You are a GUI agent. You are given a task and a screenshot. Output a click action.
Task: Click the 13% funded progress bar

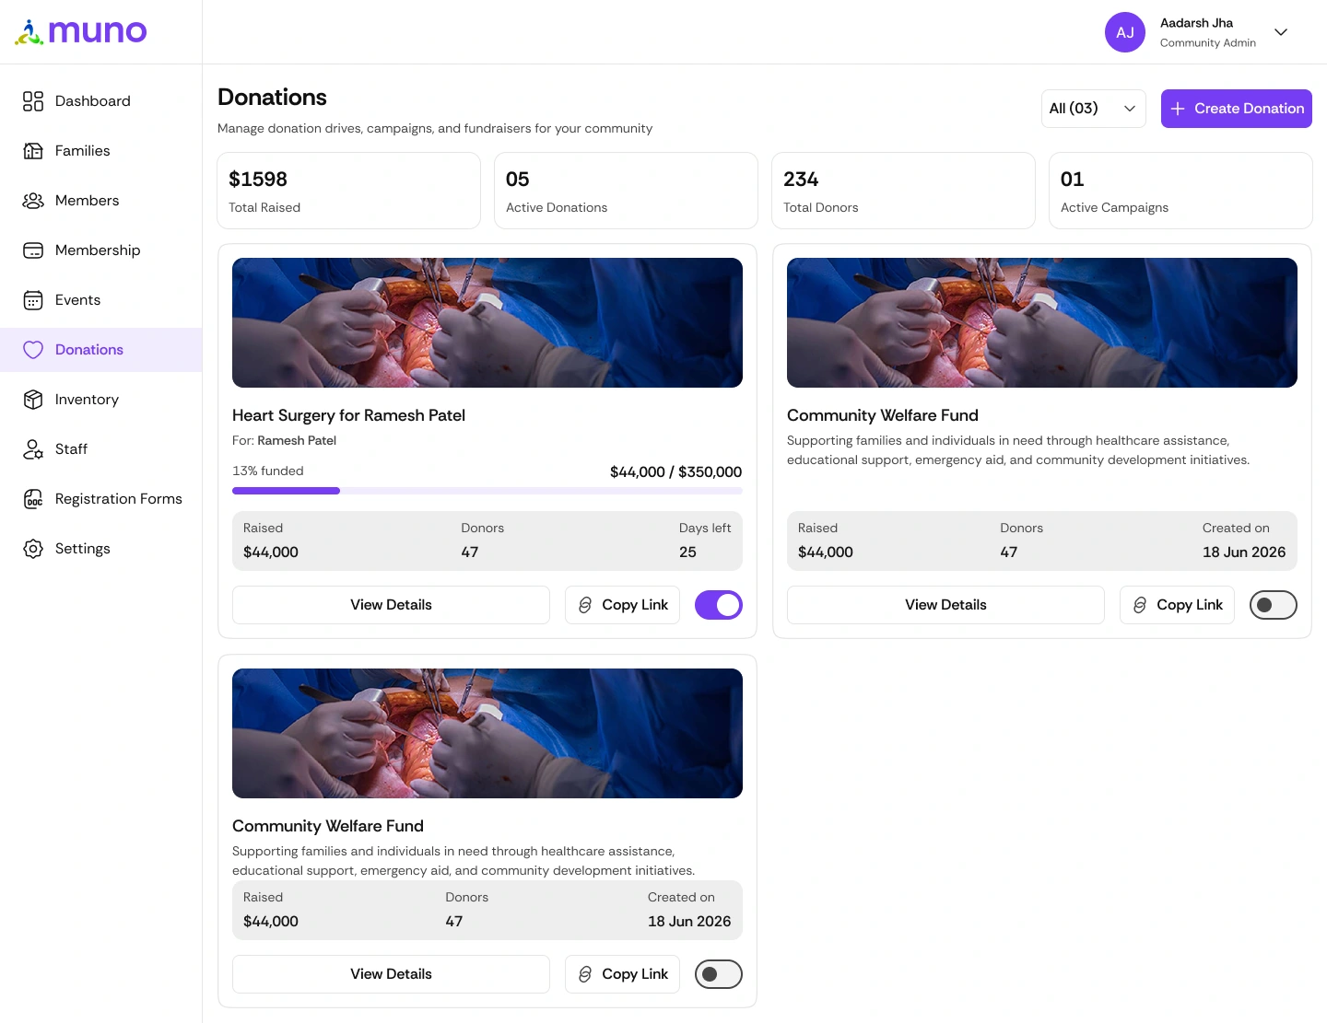point(487,491)
